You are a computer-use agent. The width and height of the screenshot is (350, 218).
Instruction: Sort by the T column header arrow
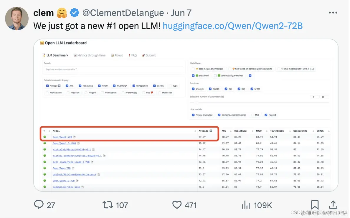click(49, 131)
